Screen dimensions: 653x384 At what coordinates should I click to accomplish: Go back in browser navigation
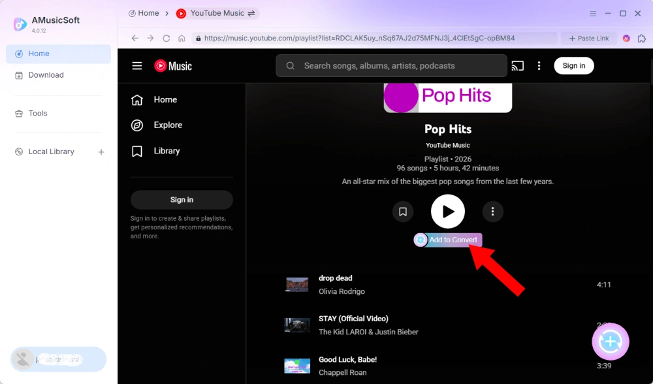(135, 39)
